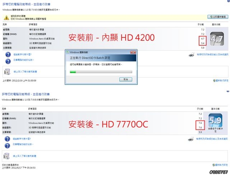Screen dimensions: 230x175
Task: Click the assessment progress bar in the dialog
Action: tap(101, 72)
